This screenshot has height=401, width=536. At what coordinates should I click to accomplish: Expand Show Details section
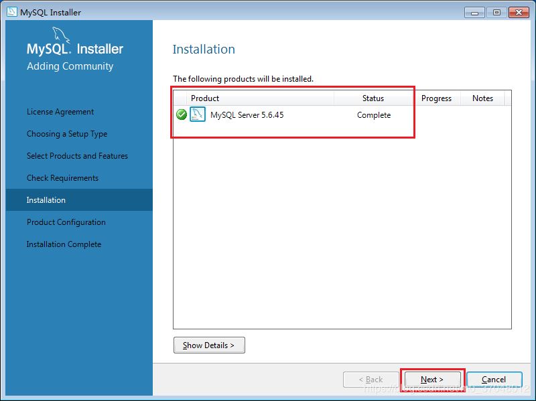point(209,345)
